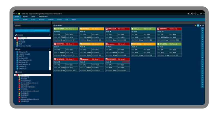Select LONDONSQL in the servers tree
The image size is (218, 116).
24,89
